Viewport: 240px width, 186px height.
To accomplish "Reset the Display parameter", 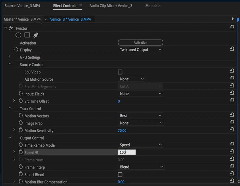I will (x=232, y=49).
